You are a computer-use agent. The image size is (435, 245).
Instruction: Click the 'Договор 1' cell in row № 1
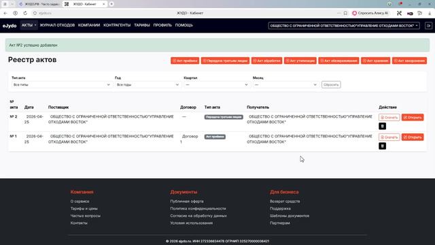(189, 139)
